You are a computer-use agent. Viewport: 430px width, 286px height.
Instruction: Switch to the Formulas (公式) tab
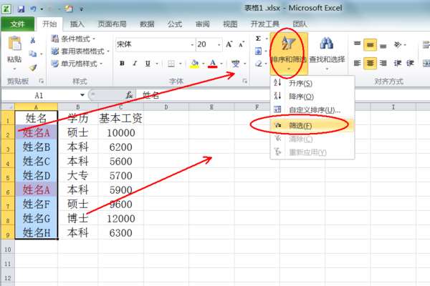[x=175, y=24]
